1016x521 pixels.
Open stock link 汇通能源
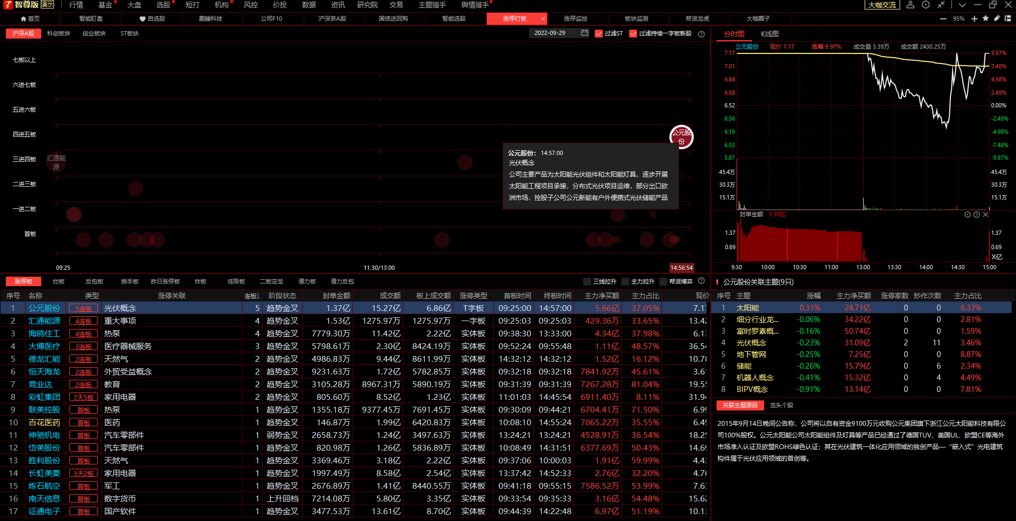[x=44, y=321]
